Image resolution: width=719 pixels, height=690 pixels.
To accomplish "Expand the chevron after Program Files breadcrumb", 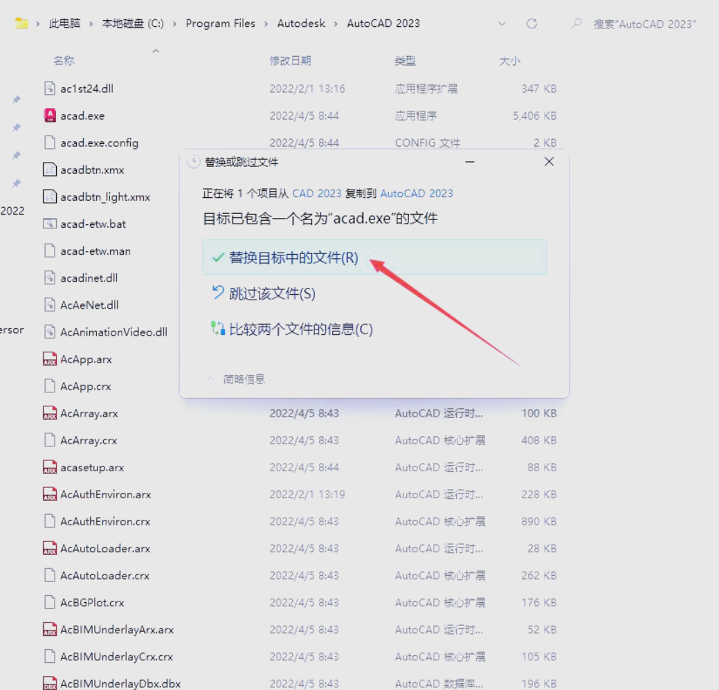I will (x=266, y=24).
